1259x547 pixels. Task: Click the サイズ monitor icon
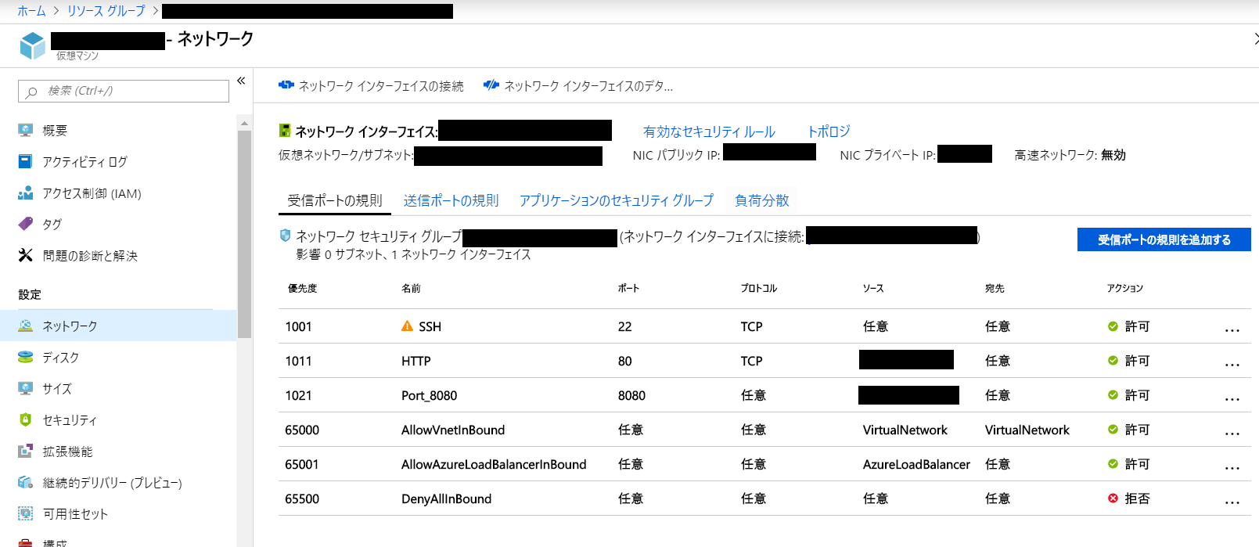point(26,388)
